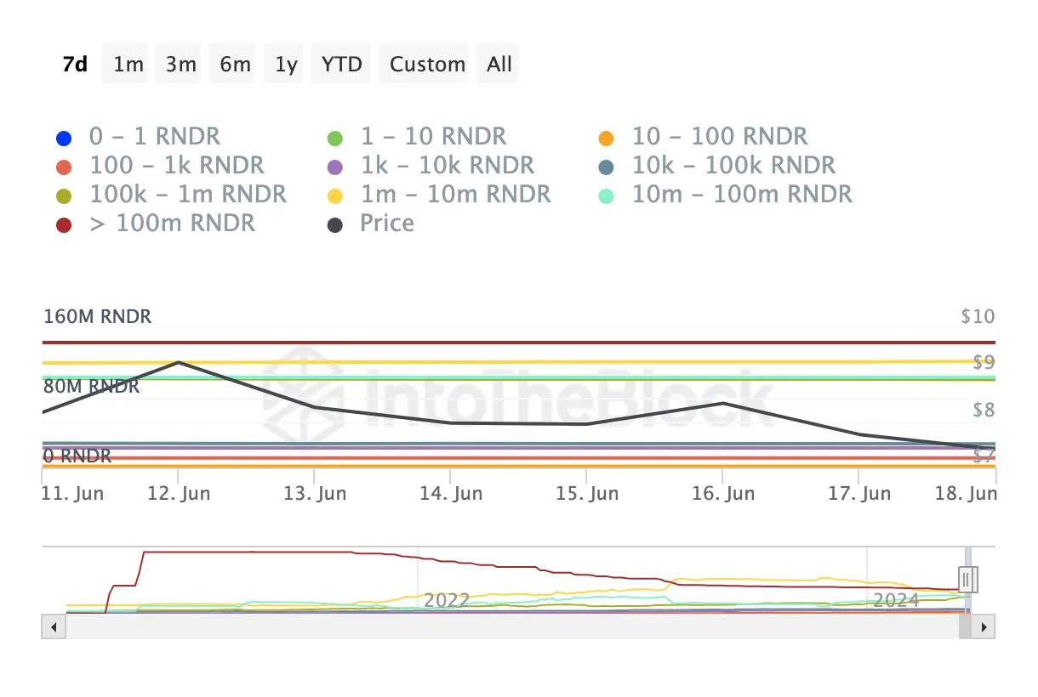Select the All time range button
This screenshot has width=1038, height=697.
coord(498,63)
